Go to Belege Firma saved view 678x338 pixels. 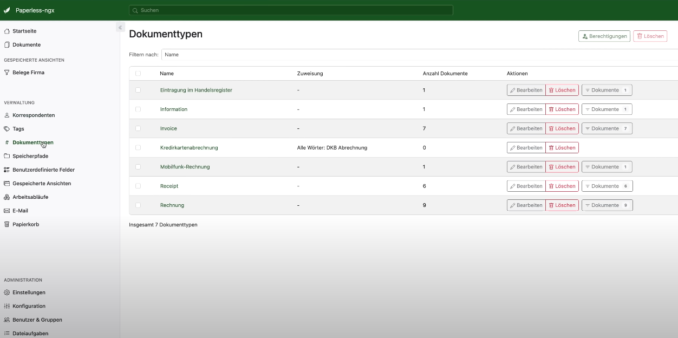pos(28,72)
